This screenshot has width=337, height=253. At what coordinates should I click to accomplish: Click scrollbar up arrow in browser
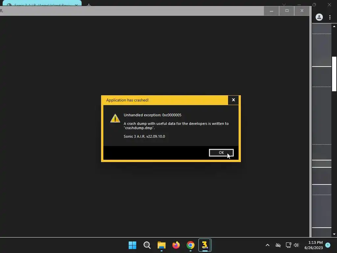point(334,26)
